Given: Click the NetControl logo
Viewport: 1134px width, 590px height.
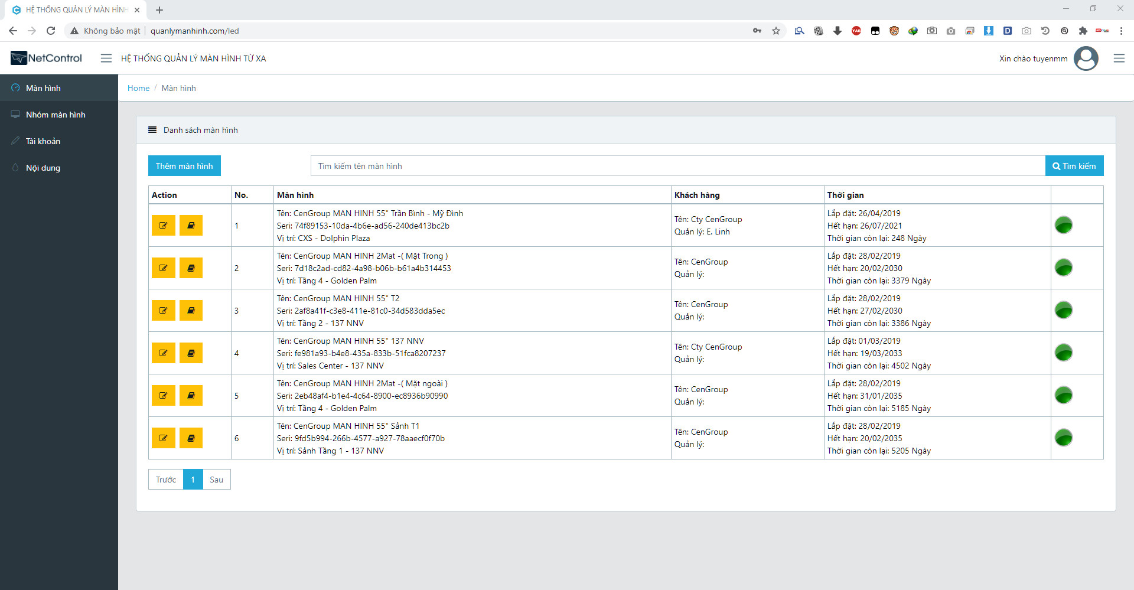Looking at the screenshot, I should coord(47,58).
